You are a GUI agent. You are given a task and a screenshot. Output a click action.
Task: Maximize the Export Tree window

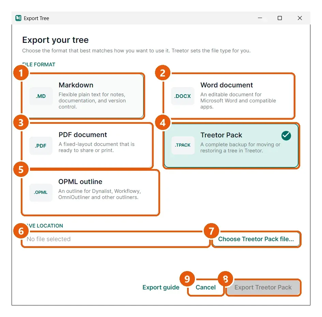(280, 18)
